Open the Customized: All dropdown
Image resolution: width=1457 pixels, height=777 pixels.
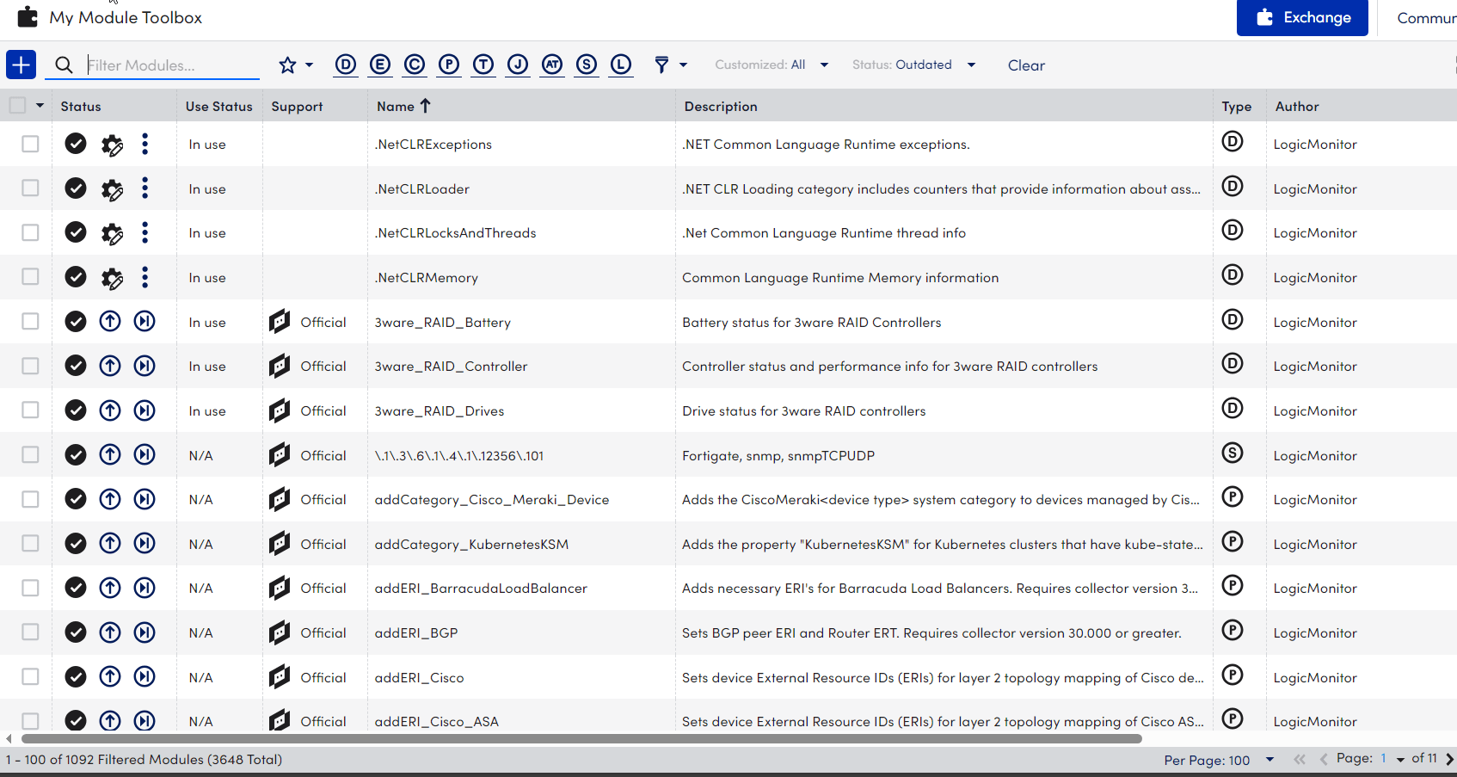(772, 65)
